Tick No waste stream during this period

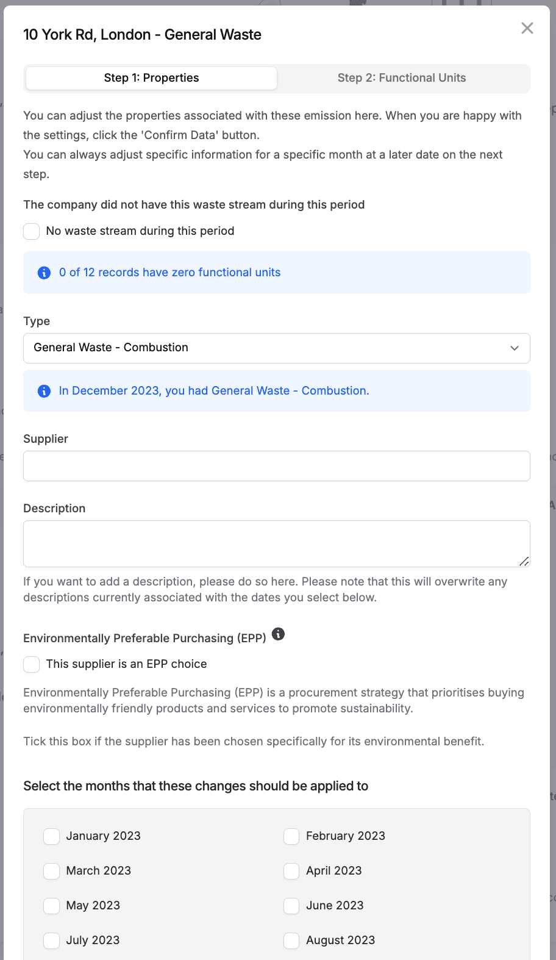pyautogui.click(x=32, y=232)
